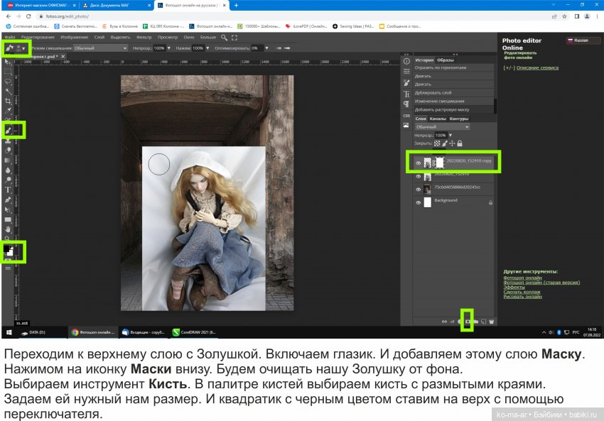Click the Add raster mask icon below layers
This screenshot has height=421, width=604.
tap(467, 319)
